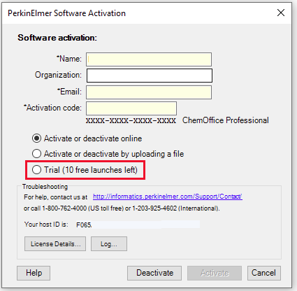297x291 pixels.
Task: Click the Email input field
Action: tap(149, 92)
